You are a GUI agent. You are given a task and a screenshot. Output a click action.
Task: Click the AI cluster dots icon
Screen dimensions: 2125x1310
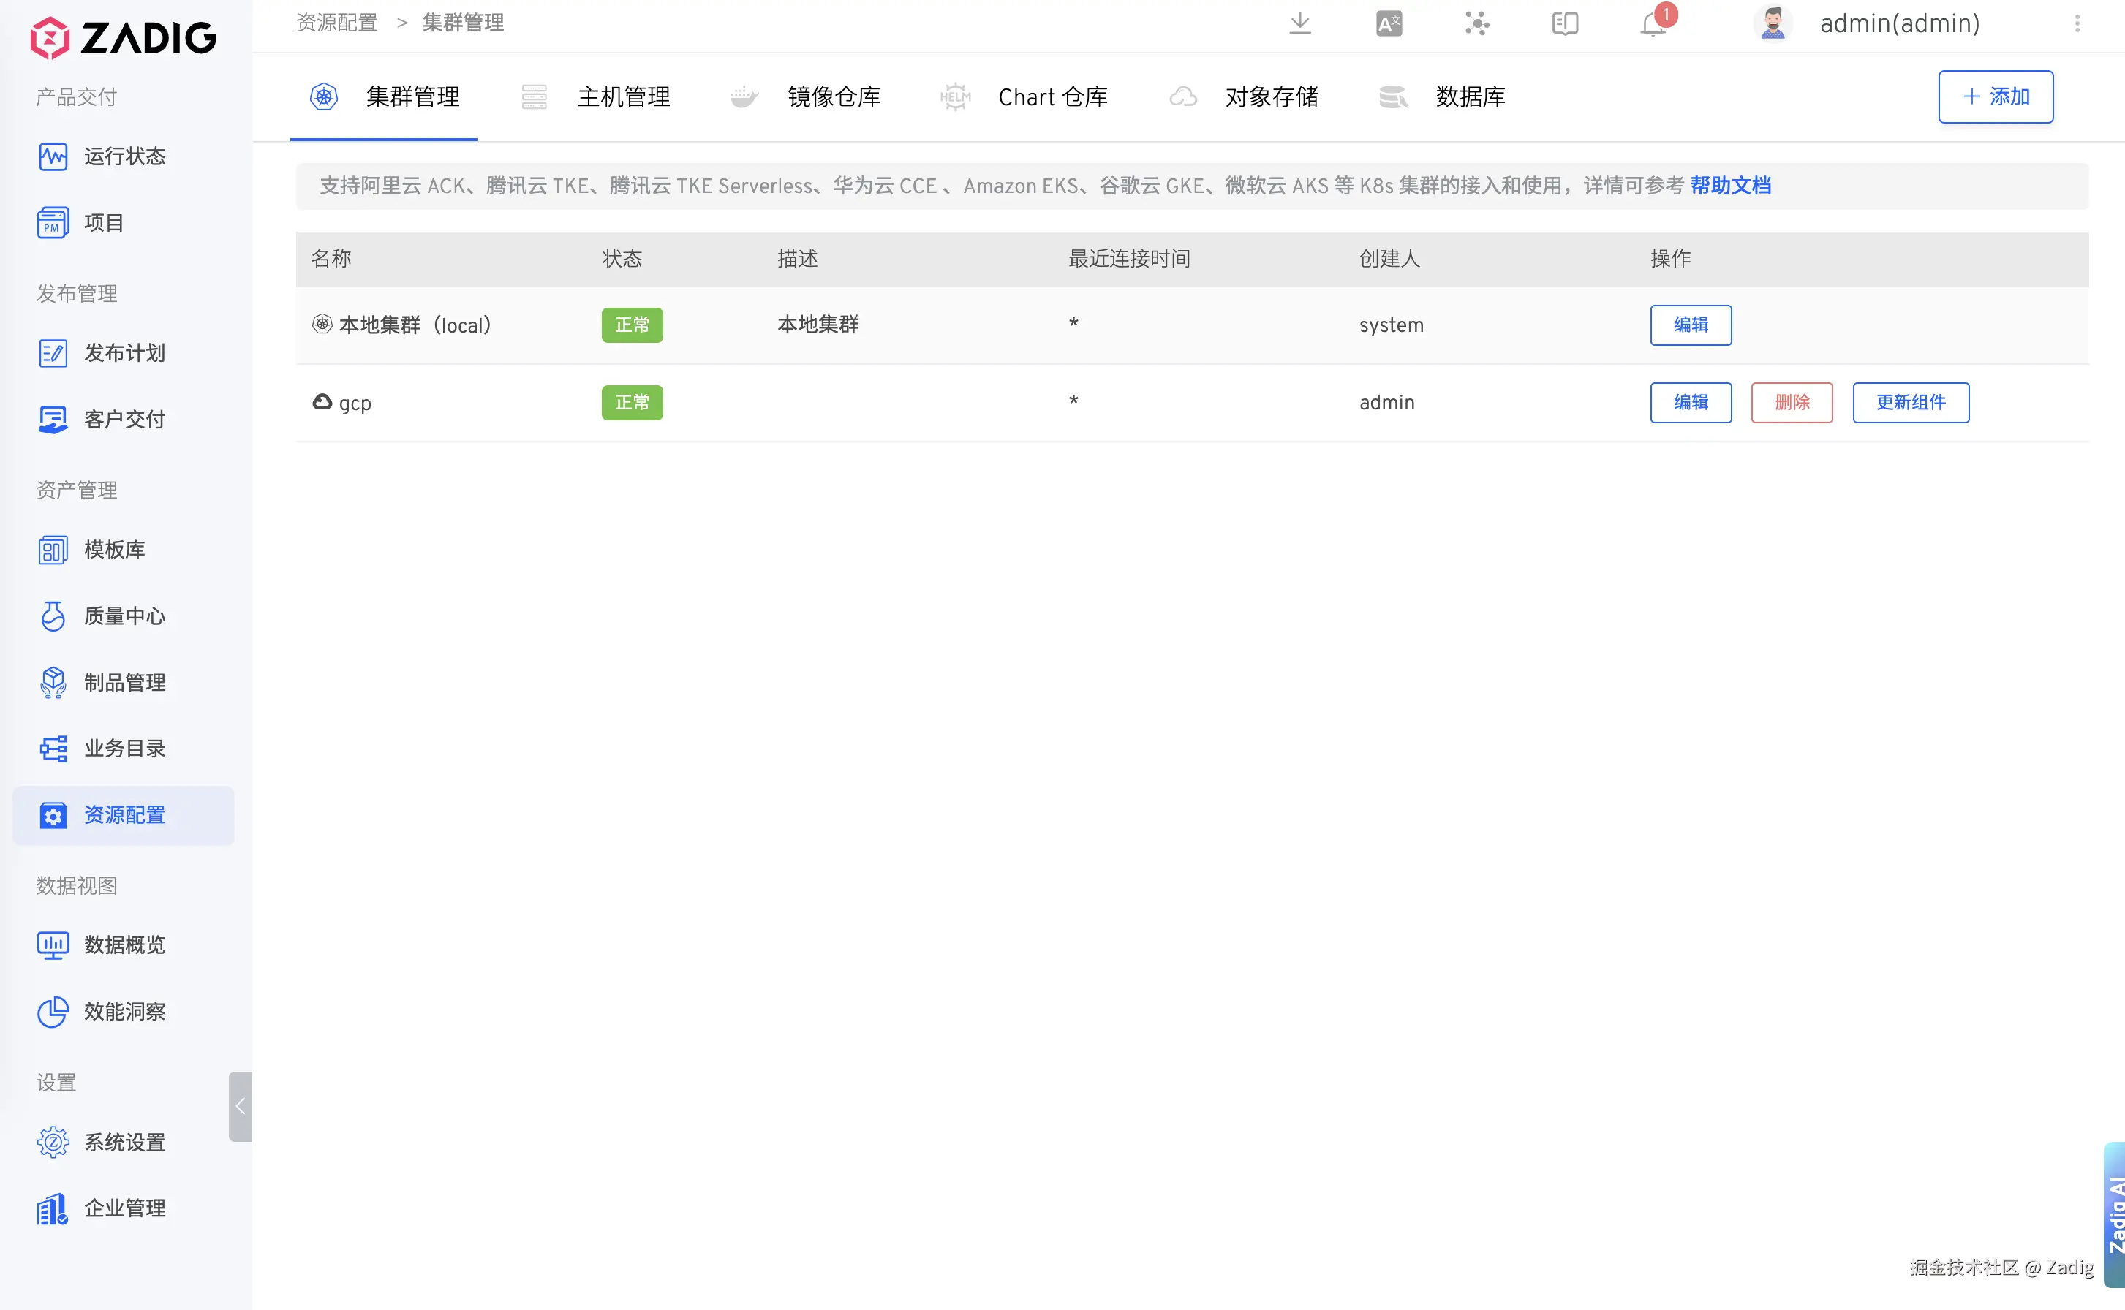click(1477, 23)
